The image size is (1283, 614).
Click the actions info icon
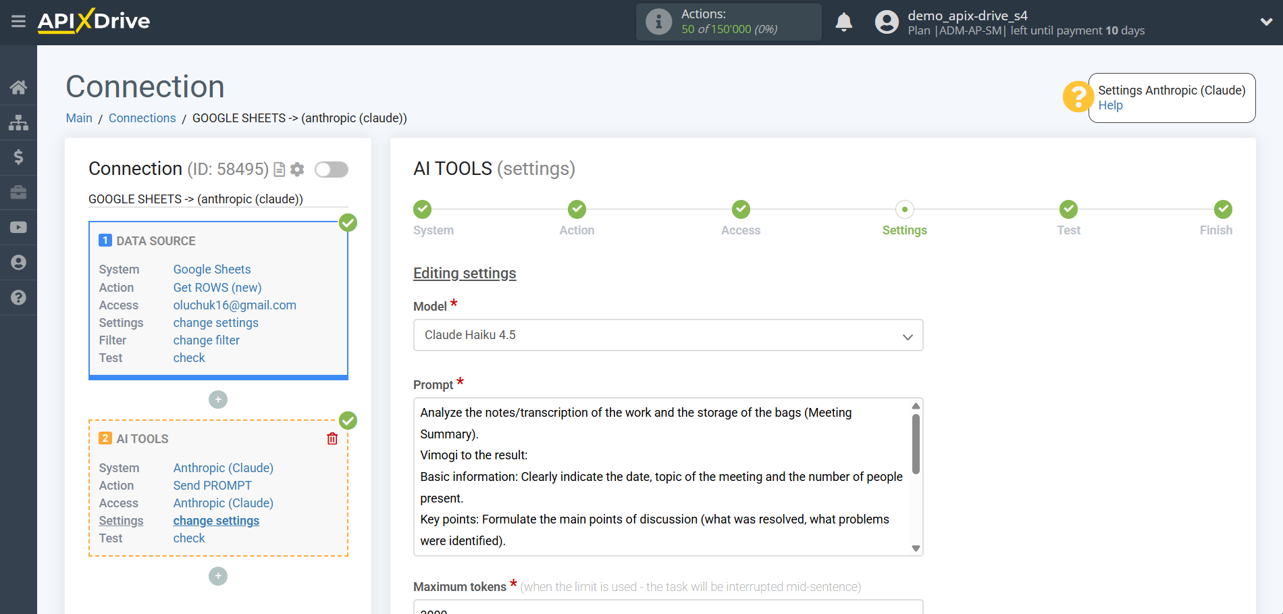click(658, 22)
